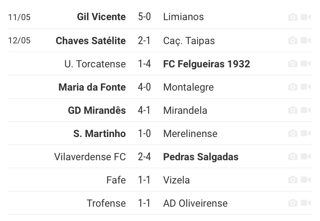Open Gil Vicente team page
Screen dimensions: 320x221
point(101,17)
